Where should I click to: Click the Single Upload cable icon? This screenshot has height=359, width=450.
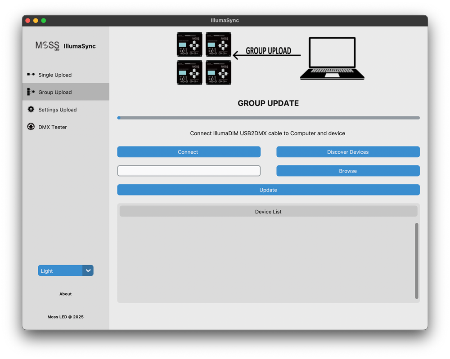pyautogui.click(x=31, y=75)
